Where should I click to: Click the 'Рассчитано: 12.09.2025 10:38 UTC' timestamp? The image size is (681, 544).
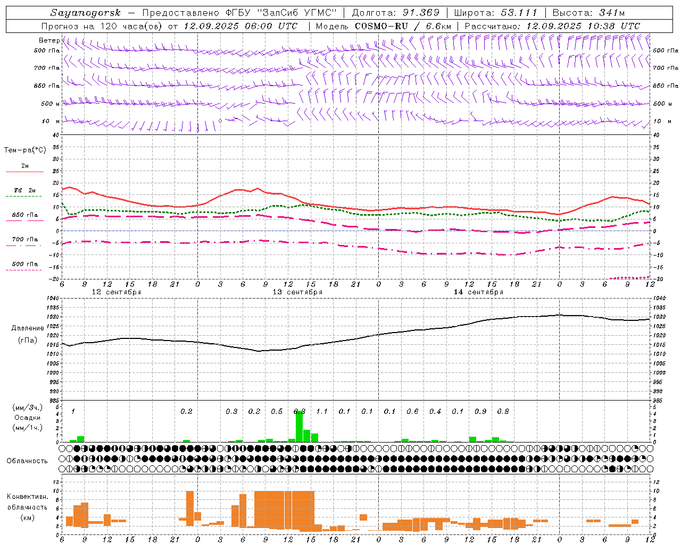[552, 26]
